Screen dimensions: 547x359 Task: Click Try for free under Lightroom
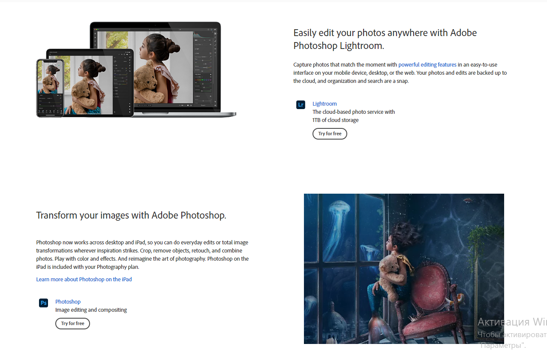(330, 134)
